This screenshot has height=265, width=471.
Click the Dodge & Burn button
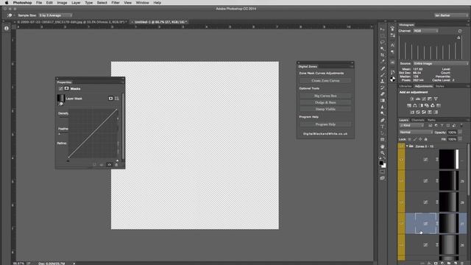325,102
